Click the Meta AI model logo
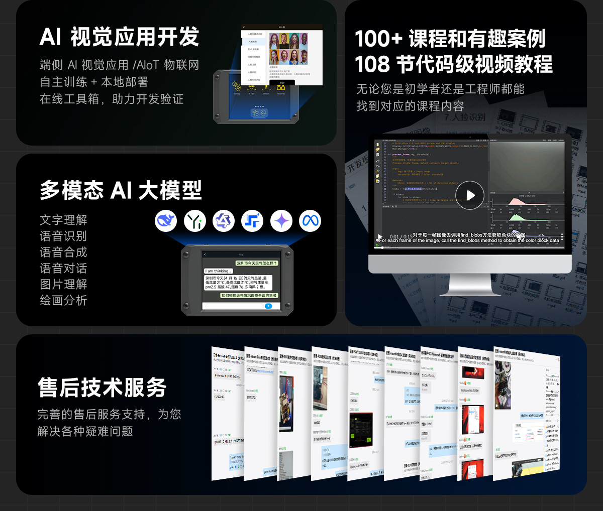Screen dimensions: 603x511 (310, 220)
